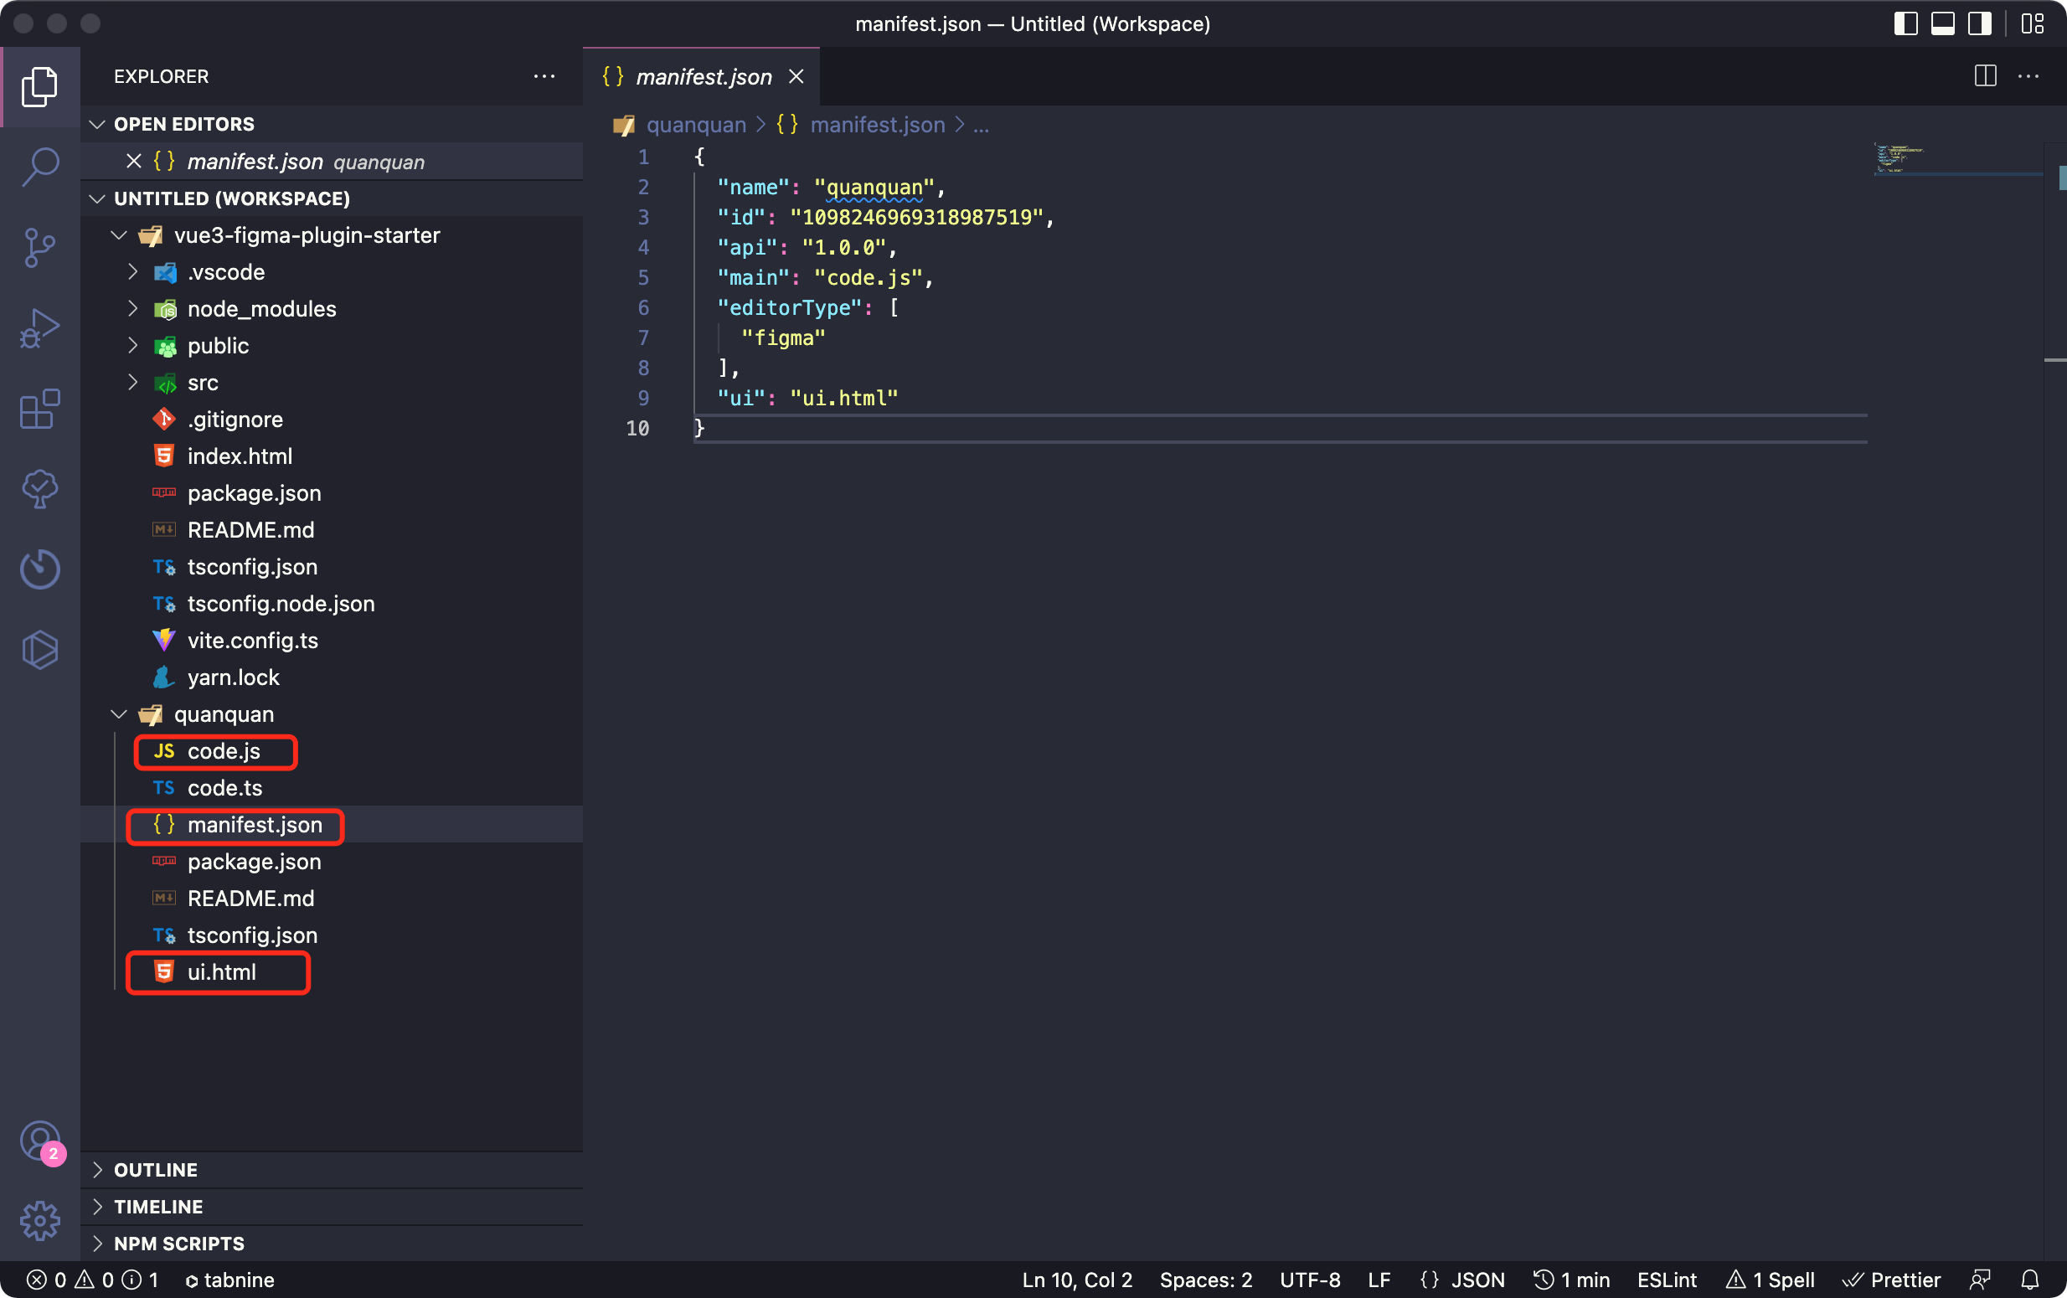The height and width of the screenshot is (1298, 2067).
Task: Open the Search view in activity bar
Action: (x=39, y=167)
